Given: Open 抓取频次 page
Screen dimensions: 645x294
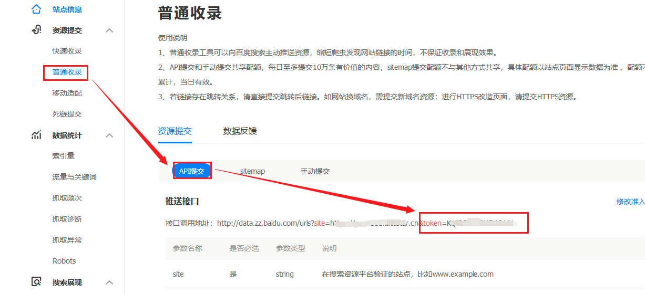Looking at the screenshot, I should (67, 198).
